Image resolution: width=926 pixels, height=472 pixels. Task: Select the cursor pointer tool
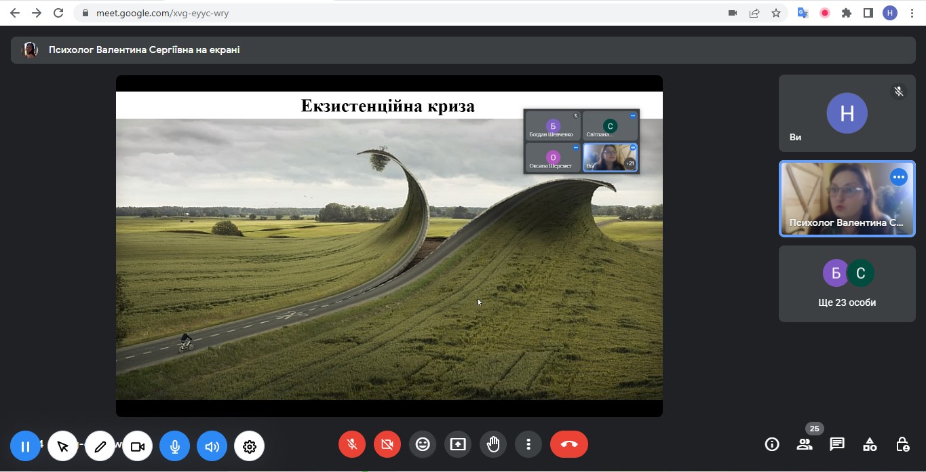coord(63,446)
